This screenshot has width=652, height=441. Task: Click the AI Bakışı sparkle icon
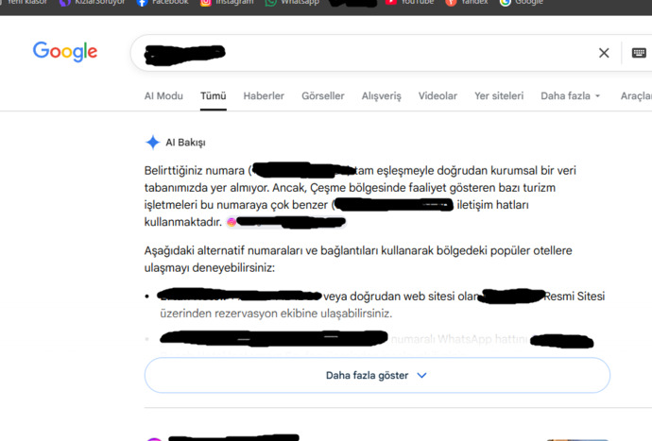(152, 143)
